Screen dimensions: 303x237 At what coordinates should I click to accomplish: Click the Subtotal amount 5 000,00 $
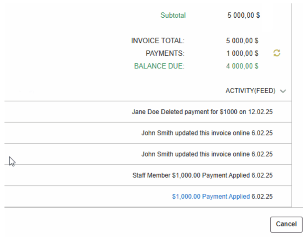pos(243,15)
